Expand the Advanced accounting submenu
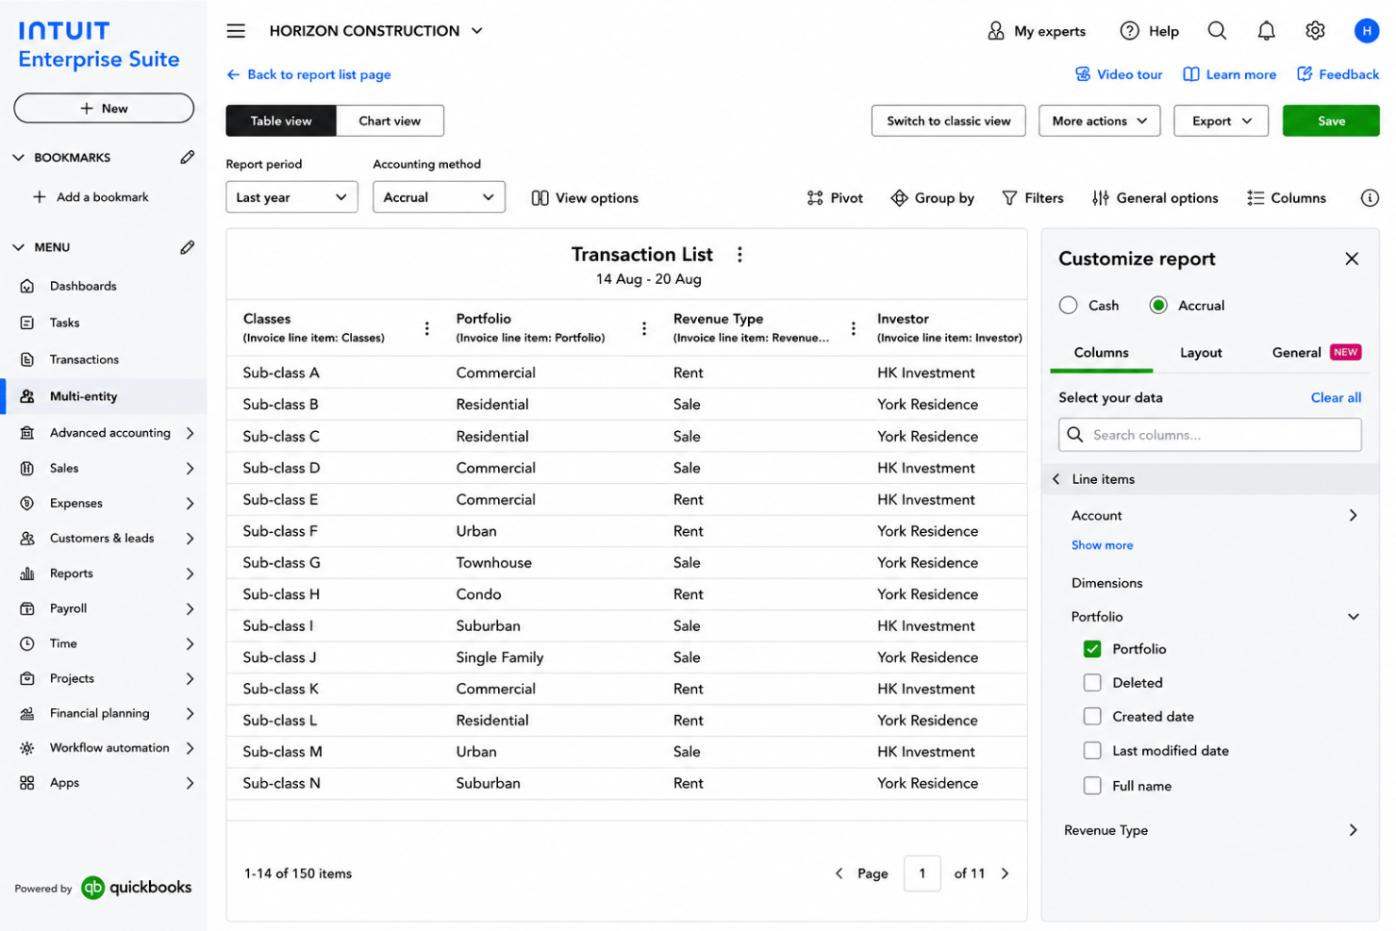The image size is (1396, 931). [190, 433]
